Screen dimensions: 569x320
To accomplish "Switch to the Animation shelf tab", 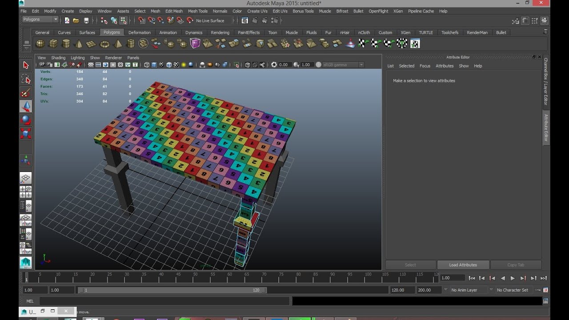I will (168, 32).
